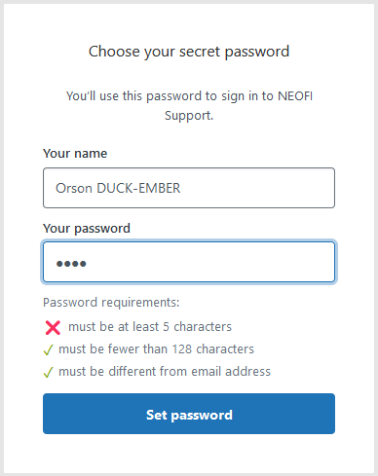Click the Support. word below the description line
Screen dimensions: 378x476
[189, 116]
